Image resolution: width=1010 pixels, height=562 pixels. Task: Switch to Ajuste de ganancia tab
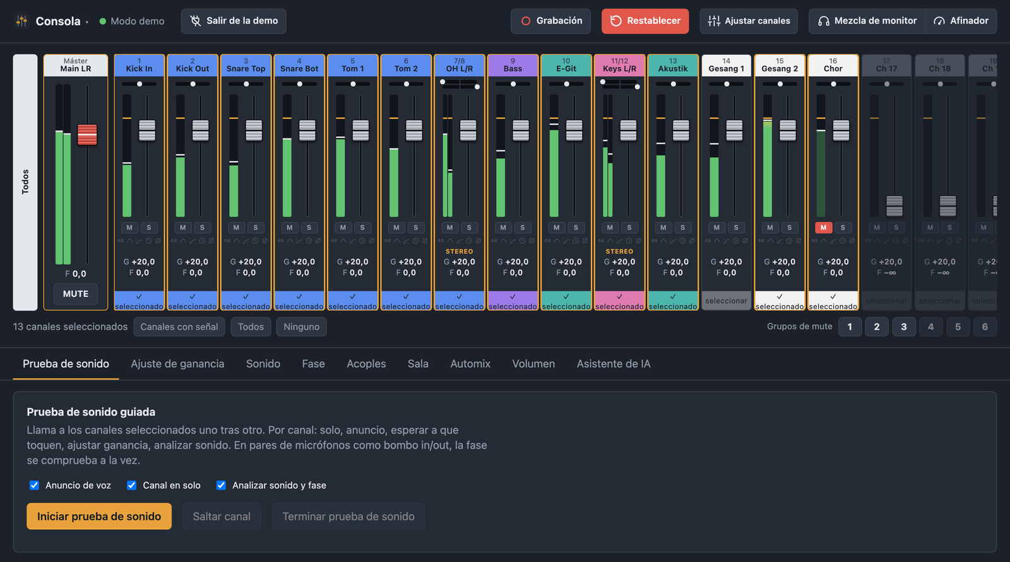[177, 364]
